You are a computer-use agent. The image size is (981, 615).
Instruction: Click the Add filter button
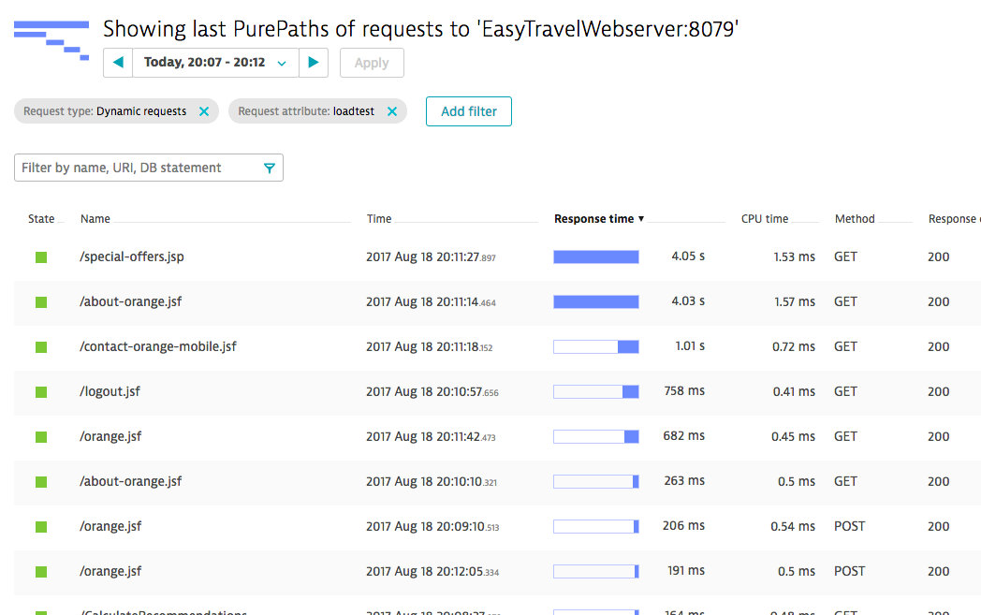[468, 110]
